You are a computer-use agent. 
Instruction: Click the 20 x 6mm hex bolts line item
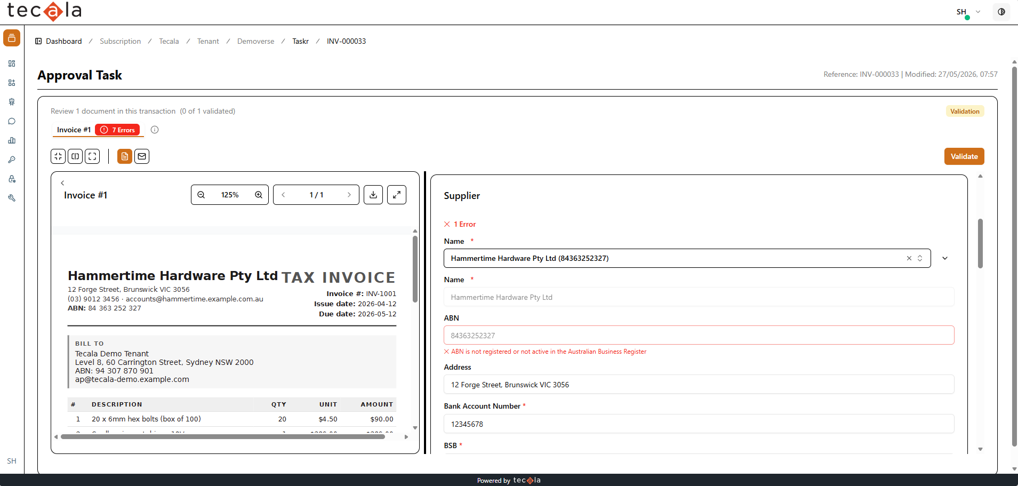146,419
